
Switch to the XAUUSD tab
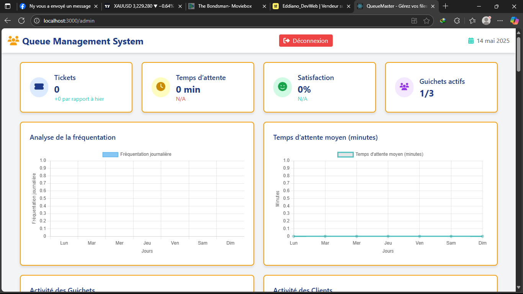tap(144, 6)
